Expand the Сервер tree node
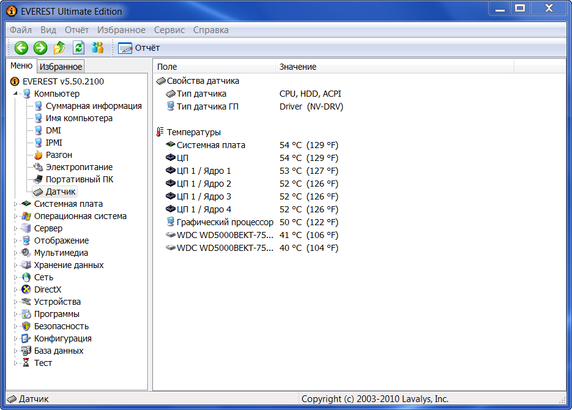Screen dimensions: 572x410 tap(15, 228)
